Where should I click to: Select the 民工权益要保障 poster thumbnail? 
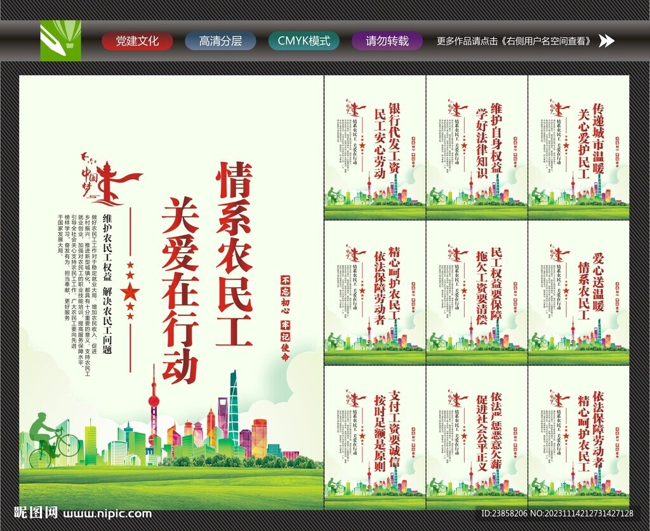click(477, 292)
